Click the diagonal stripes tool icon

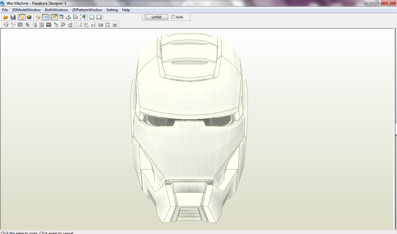point(28,25)
